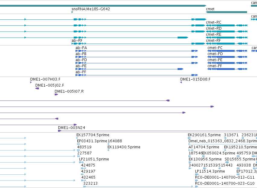Click the cmet gene label

coord(210,9)
